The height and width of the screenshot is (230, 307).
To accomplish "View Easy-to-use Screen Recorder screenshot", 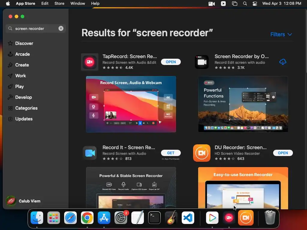I will point(243,188).
